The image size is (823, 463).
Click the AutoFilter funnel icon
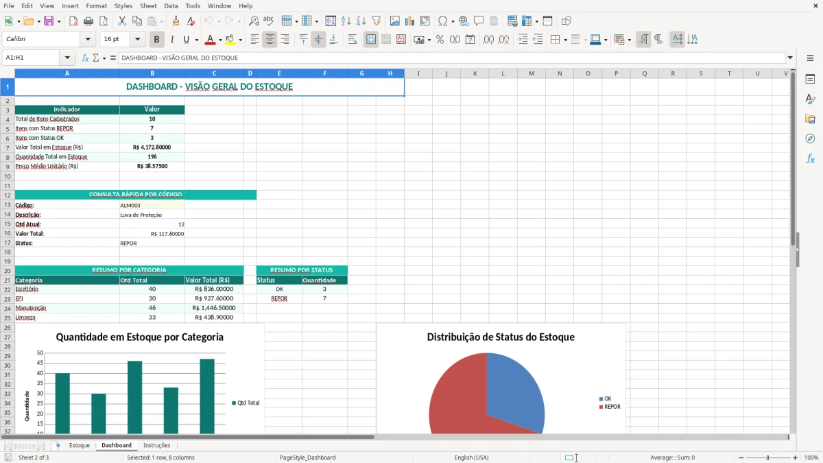[x=376, y=21]
